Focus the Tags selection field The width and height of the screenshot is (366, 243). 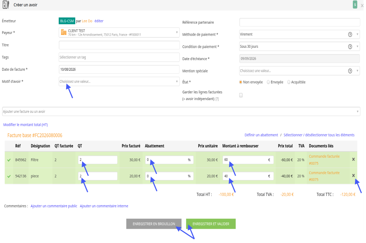tap(119, 57)
